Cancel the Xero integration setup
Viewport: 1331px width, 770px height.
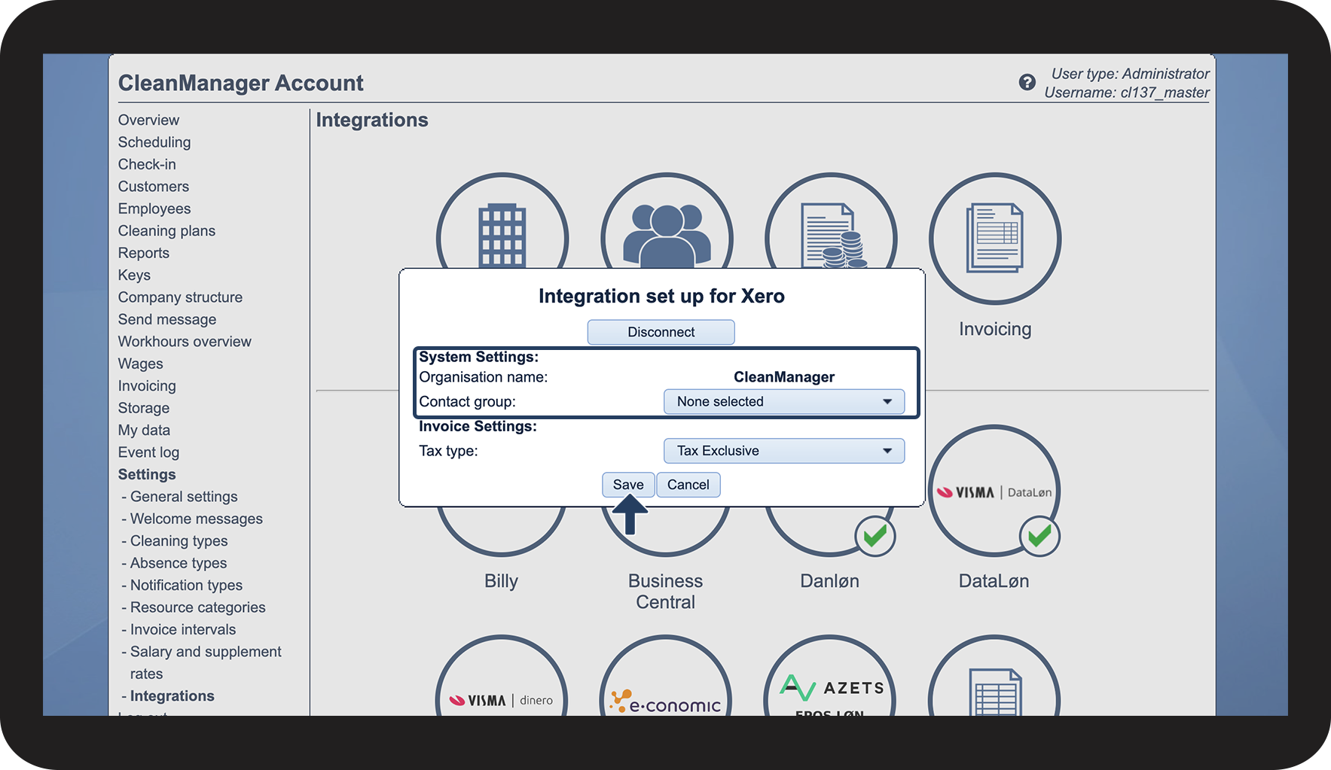pyautogui.click(x=688, y=485)
